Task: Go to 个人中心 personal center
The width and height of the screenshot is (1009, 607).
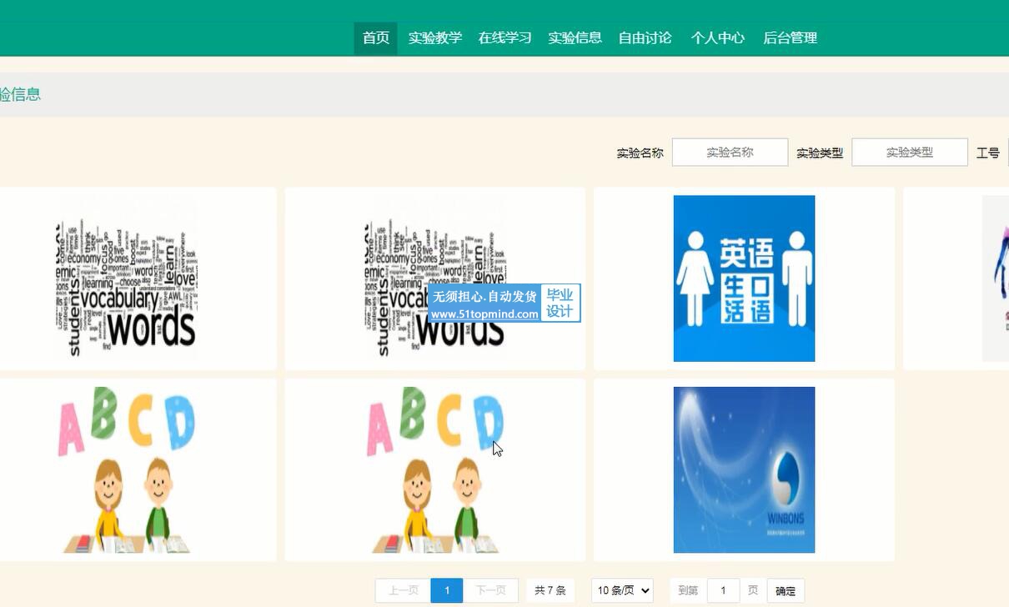Action: (717, 38)
